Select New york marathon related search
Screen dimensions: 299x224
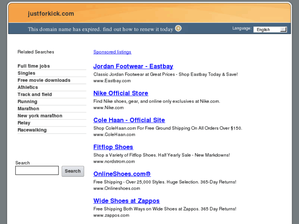[40, 116]
